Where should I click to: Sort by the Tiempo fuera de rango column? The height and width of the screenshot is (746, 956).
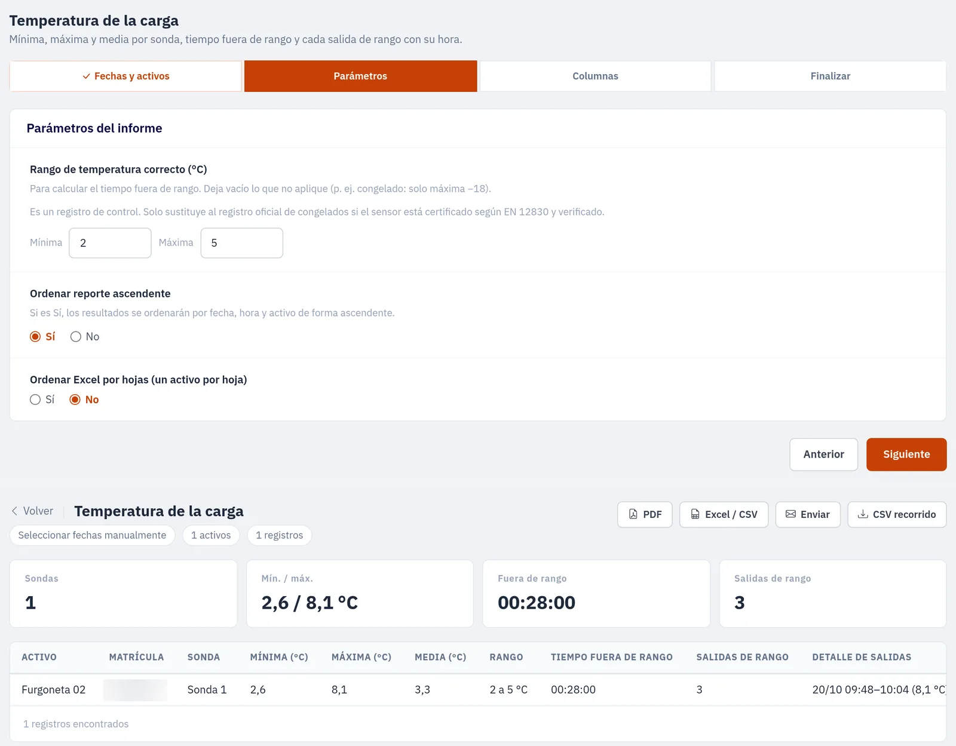pos(611,657)
